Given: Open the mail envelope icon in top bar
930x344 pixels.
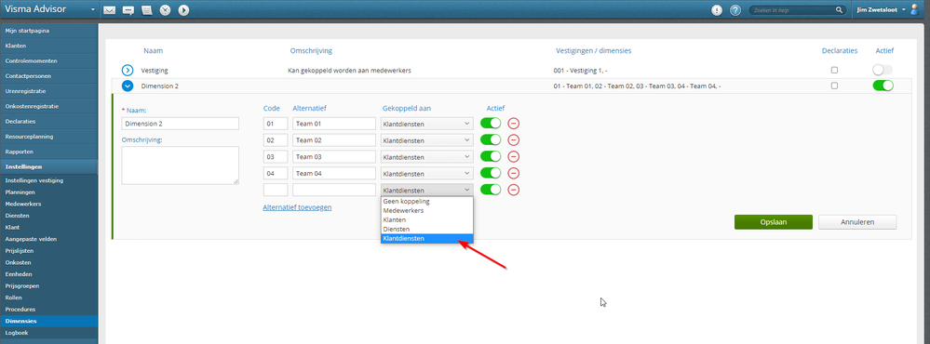Looking at the screenshot, I should click(109, 10).
